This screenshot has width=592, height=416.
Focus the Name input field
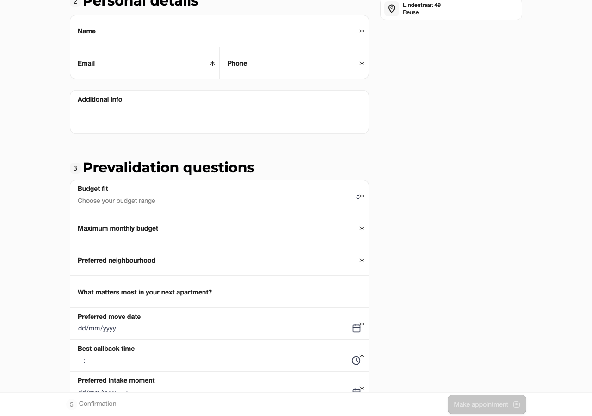tap(219, 31)
